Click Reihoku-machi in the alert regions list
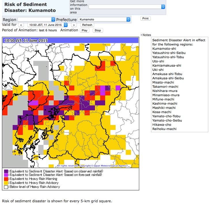216x207 pixels. [x=164, y=129]
